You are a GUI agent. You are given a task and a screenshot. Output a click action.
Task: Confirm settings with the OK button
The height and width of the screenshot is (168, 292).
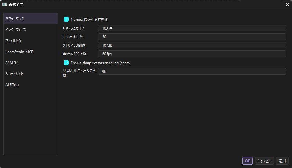248,161
